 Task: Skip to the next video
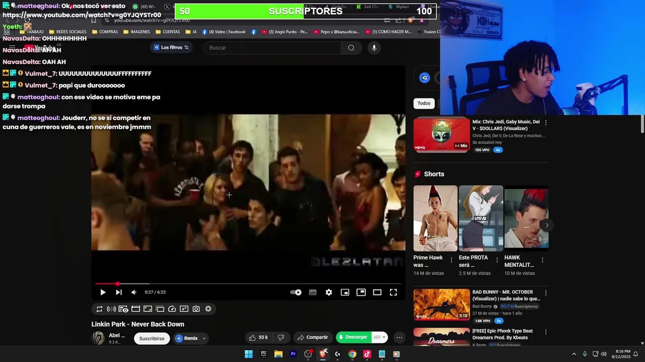(x=119, y=292)
